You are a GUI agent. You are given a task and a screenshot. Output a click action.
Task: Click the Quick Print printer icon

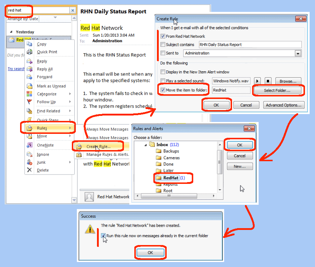29,52
